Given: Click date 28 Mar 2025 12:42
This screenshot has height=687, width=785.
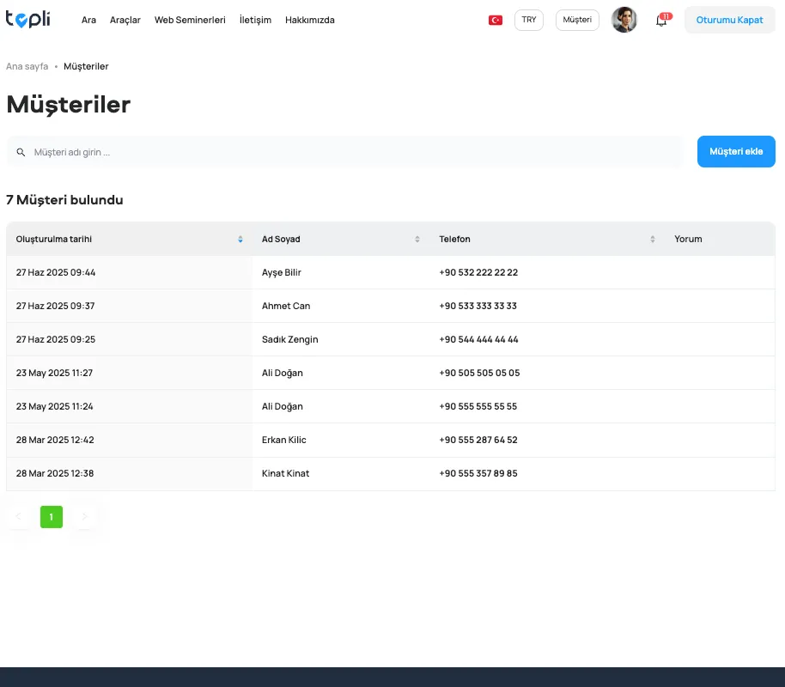Looking at the screenshot, I should coord(55,440).
